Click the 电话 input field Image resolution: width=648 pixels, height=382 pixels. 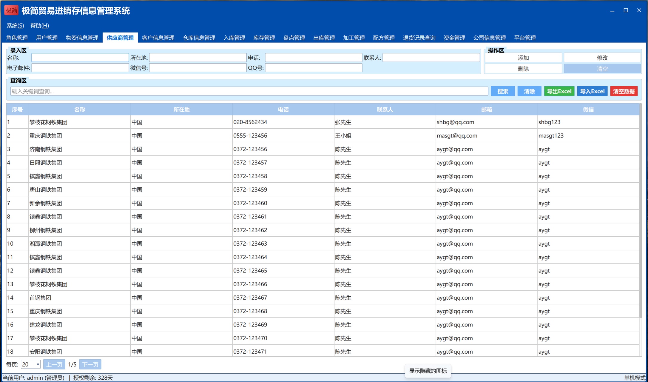click(x=314, y=58)
